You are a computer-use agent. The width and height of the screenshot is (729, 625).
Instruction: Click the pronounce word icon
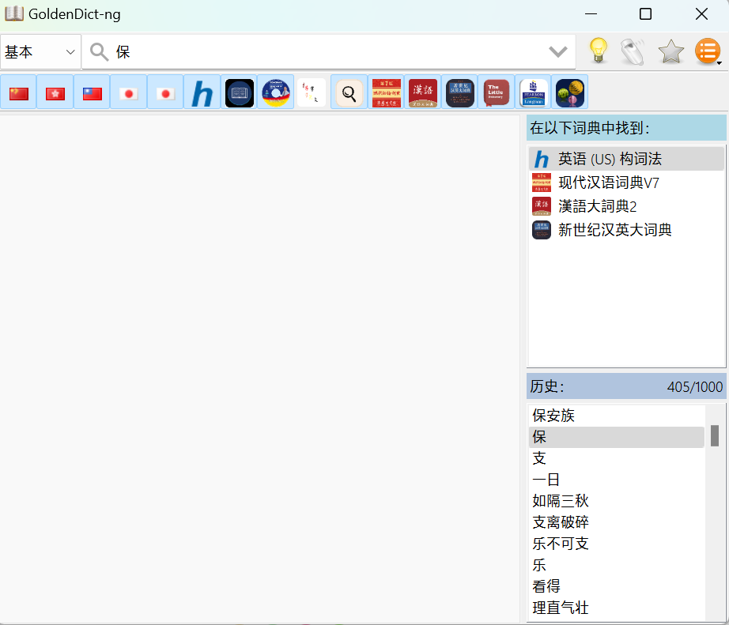[x=633, y=51]
